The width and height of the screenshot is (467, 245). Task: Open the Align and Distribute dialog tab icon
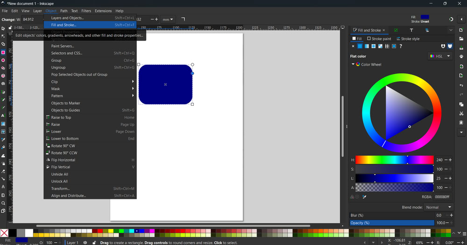tap(427, 30)
